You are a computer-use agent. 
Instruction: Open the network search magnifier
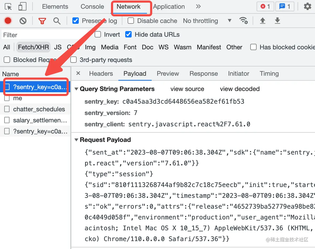pos(57,21)
